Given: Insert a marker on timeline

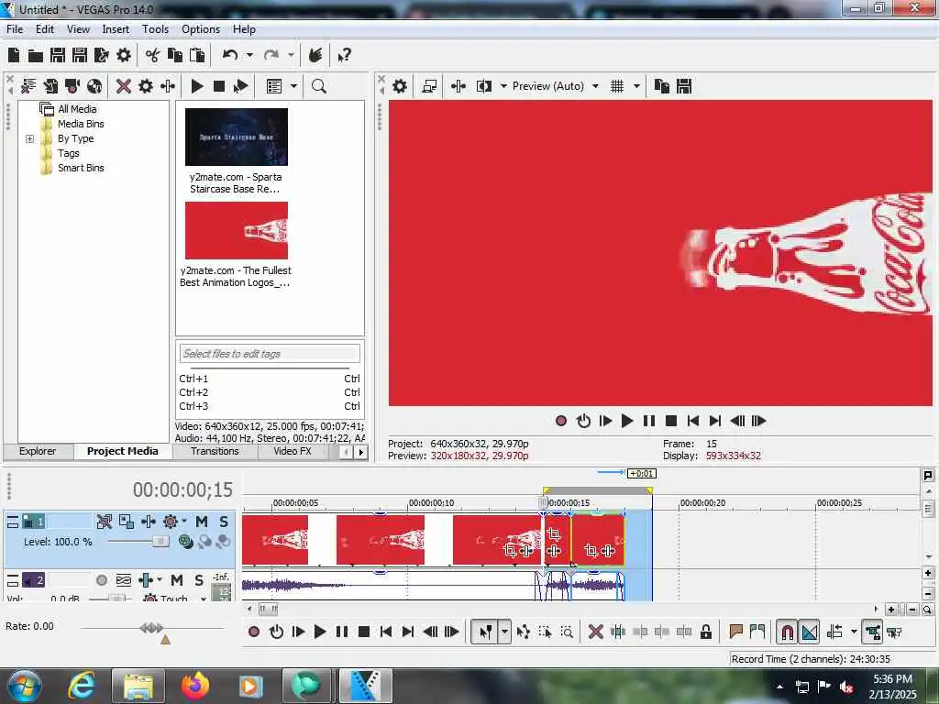Looking at the screenshot, I should [x=736, y=632].
